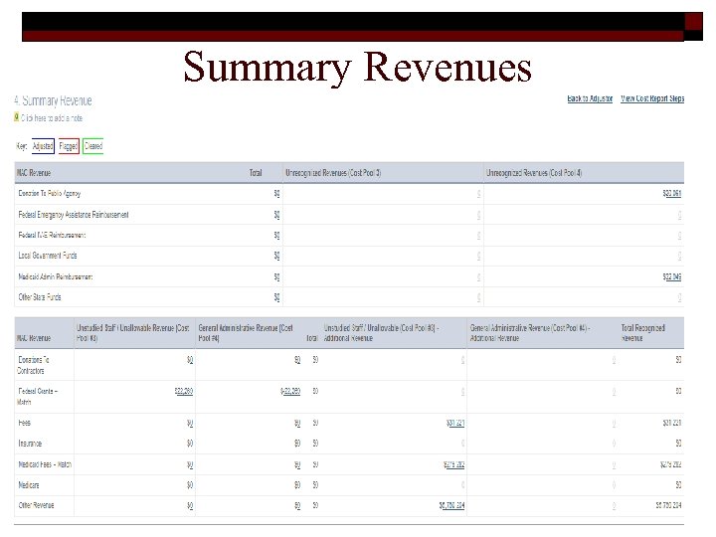The height and width of the screenshot is (537, 716).
Task: Click Donation To Public Agency Total $0 value
Action: tap(276, 194)
